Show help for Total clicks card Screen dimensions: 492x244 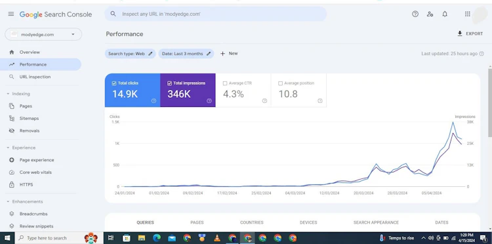pos(154,100)
